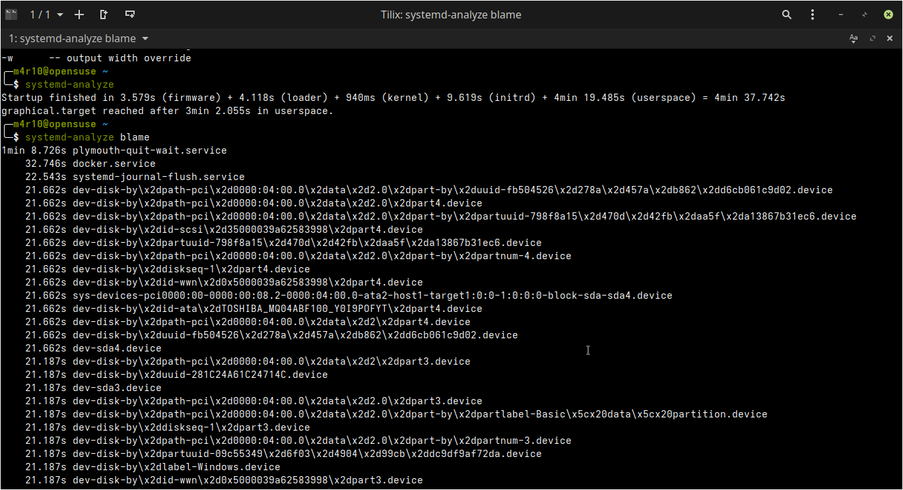
Task: Click the 'graphical.target reached after' line
Action: click(168, 111)
